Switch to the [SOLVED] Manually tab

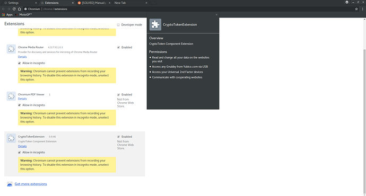tap(93, 3)
